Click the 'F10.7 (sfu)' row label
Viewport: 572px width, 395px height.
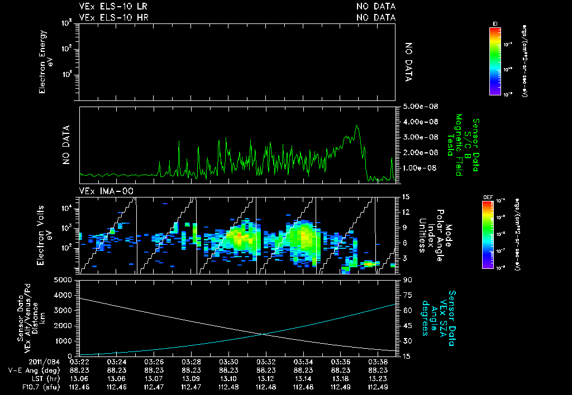click(41, 387)
